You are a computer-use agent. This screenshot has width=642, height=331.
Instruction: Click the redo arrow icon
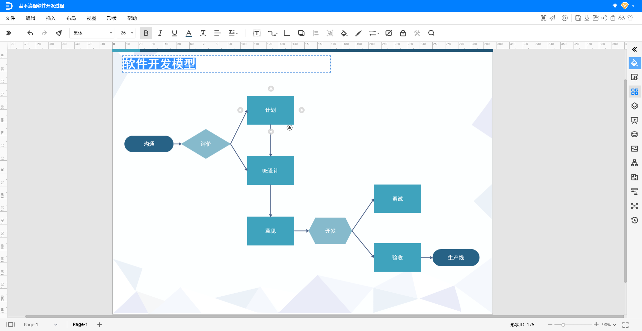[44, 33]
